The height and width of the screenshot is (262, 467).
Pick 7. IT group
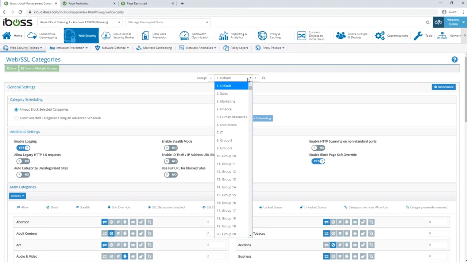coord(231,132)
